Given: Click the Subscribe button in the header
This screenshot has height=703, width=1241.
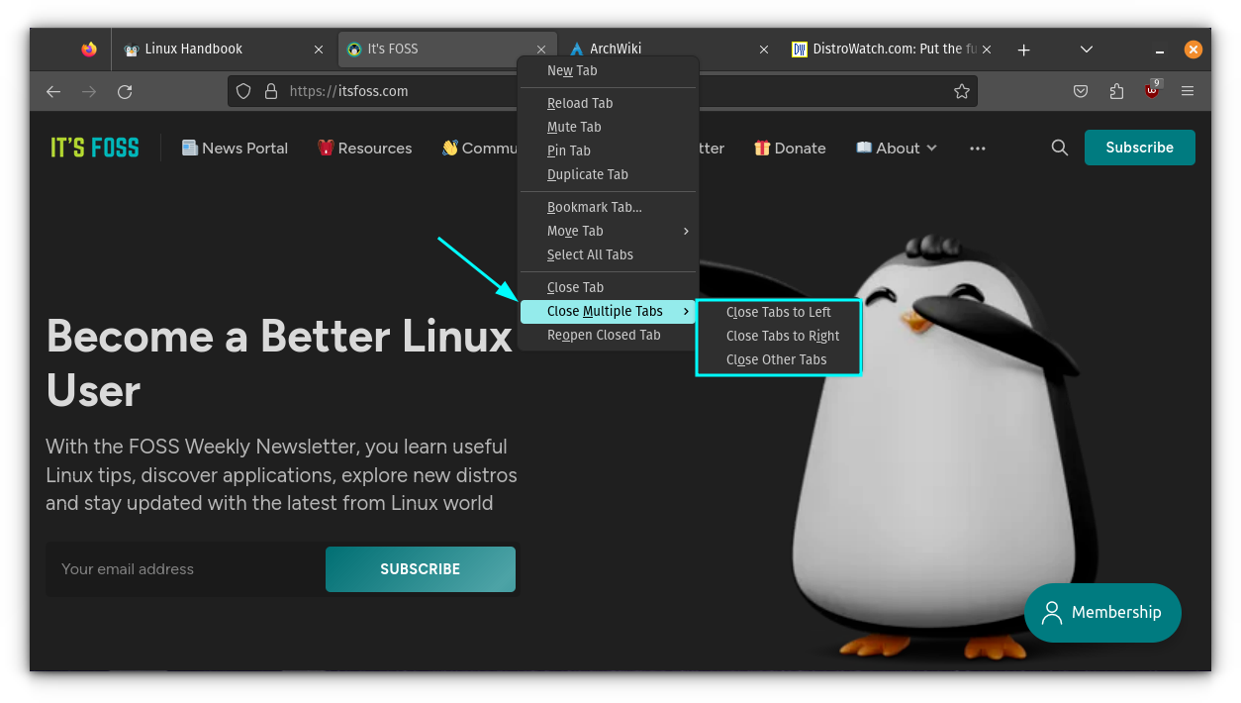Looking at the screenshot, I should click(x=1139, y=147).
